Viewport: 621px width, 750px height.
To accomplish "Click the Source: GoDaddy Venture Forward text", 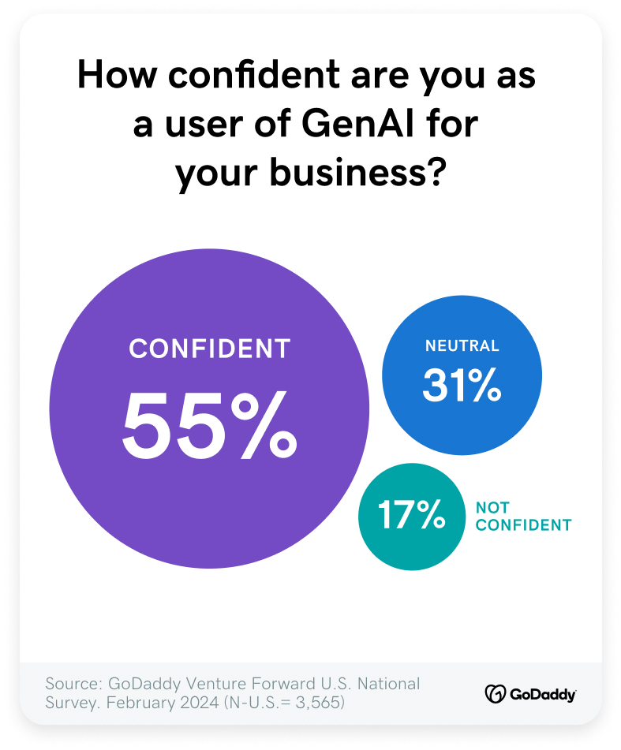I will 233,684.
